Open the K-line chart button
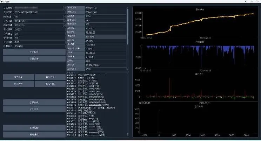Viewport: 261px width, 141px height. (x=50, y=84)
